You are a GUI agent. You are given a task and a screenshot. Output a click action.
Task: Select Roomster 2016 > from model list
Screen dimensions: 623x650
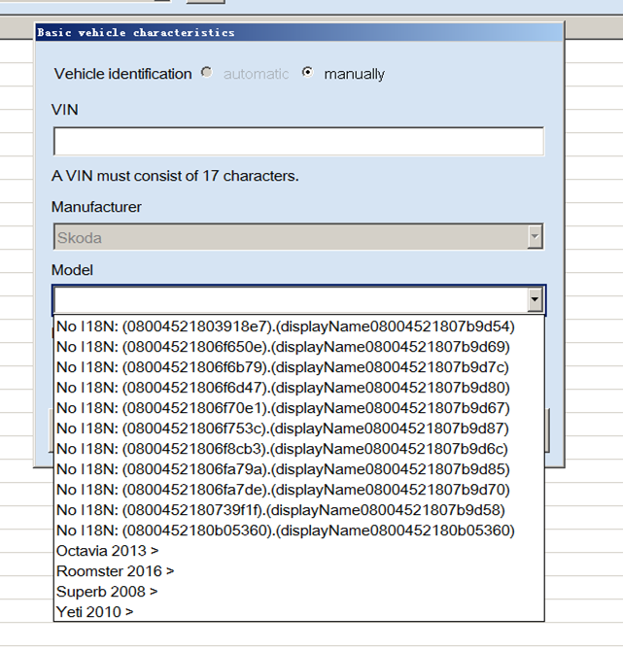point(298,571)
